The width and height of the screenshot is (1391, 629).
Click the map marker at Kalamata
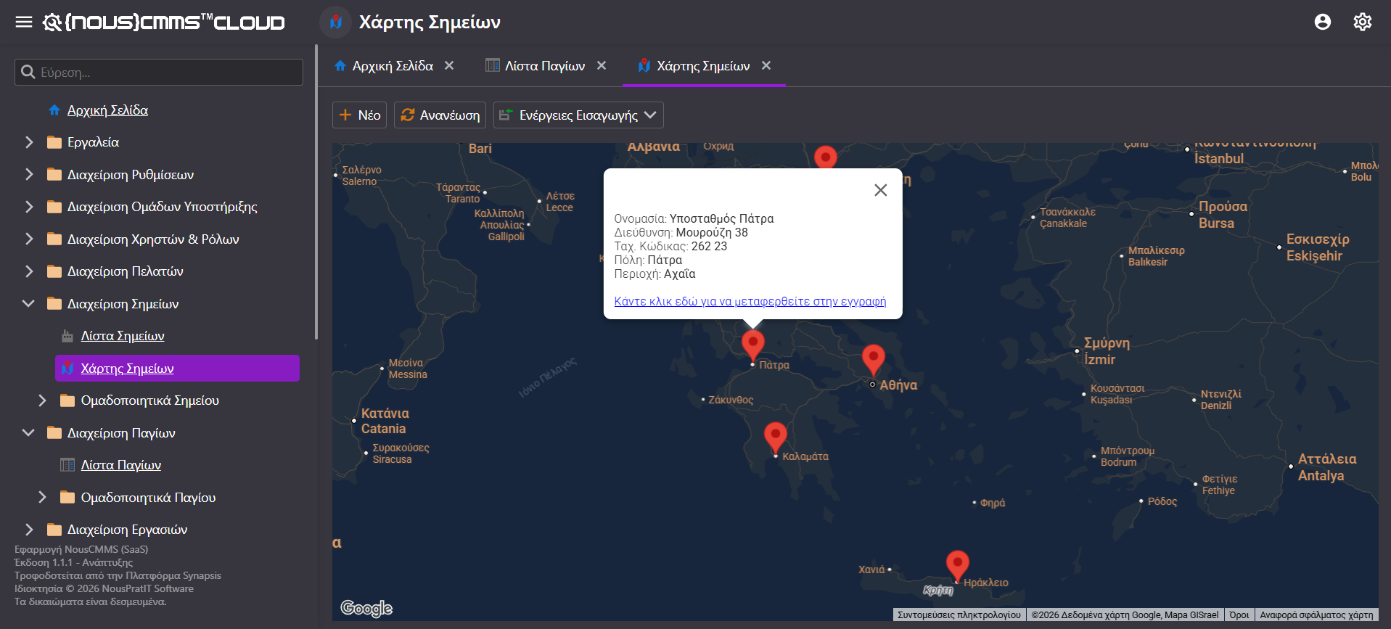(776, 437)
